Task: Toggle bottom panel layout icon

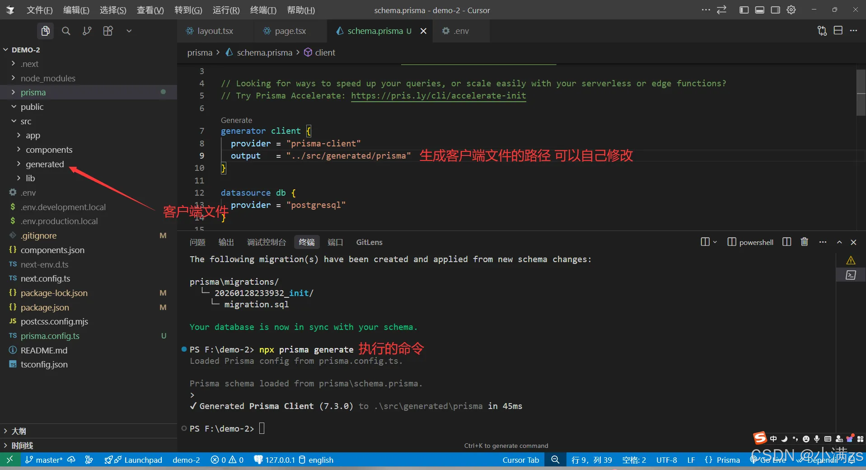Action: pyautogui.click(x=759, y=10)
